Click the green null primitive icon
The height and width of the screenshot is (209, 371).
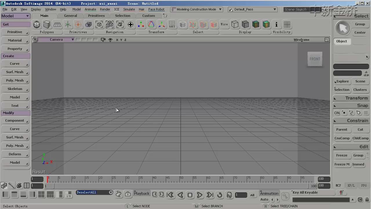point(68,24)
